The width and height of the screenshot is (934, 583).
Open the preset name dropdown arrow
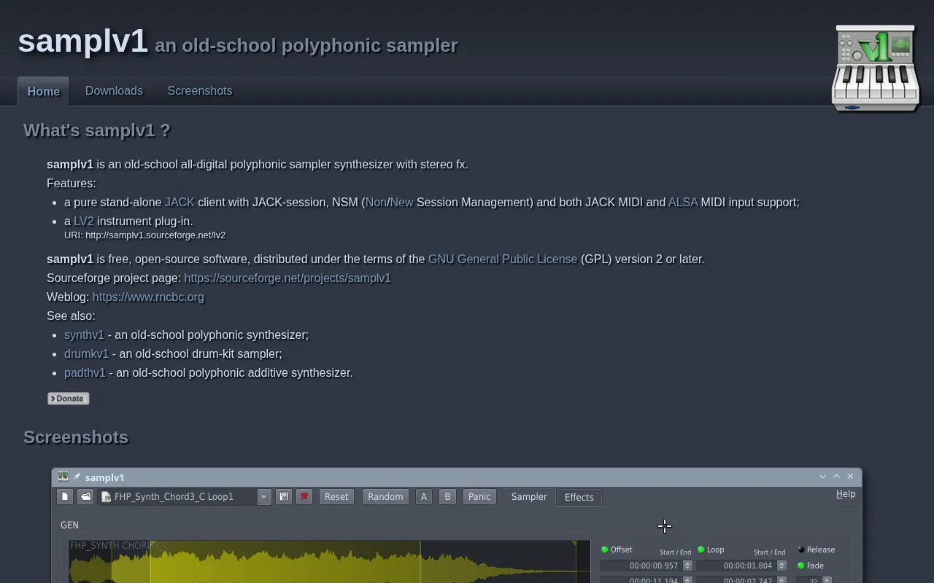tap(264, 496)
